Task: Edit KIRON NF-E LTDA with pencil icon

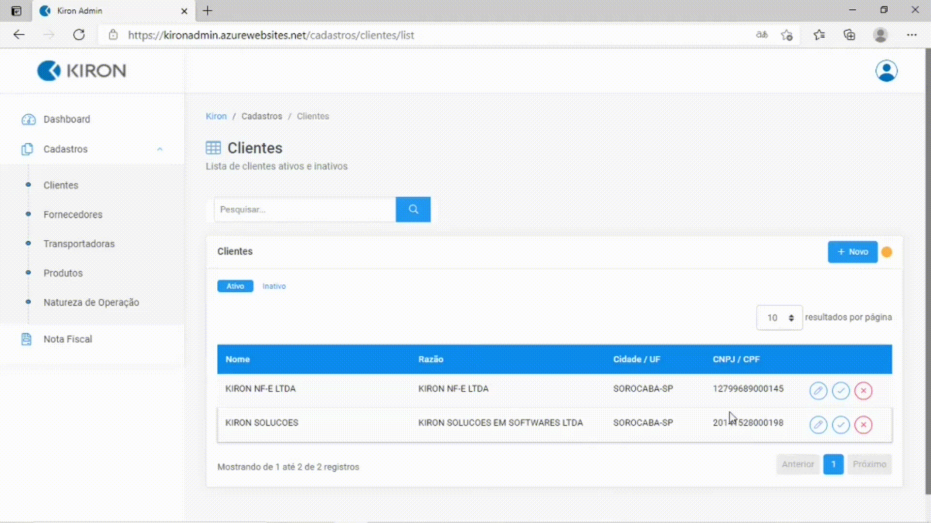Action: [x=818, y=390]
